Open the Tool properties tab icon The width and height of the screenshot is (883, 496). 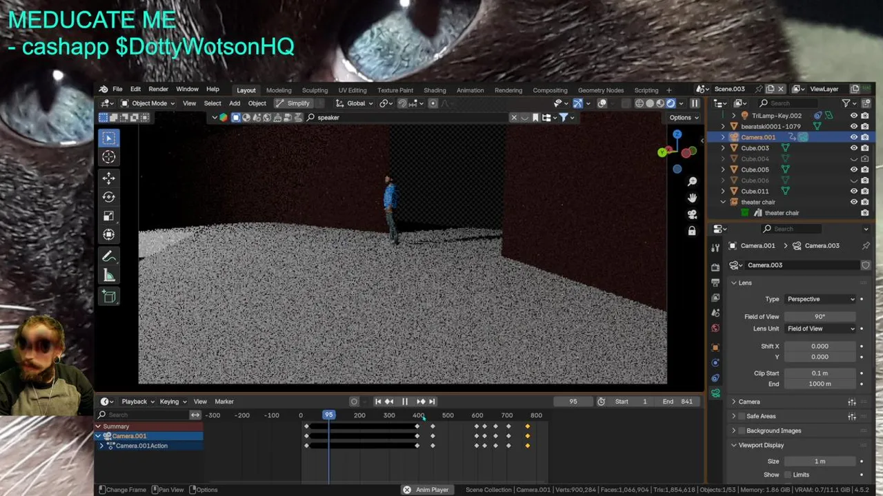click(x=715, y=247)
